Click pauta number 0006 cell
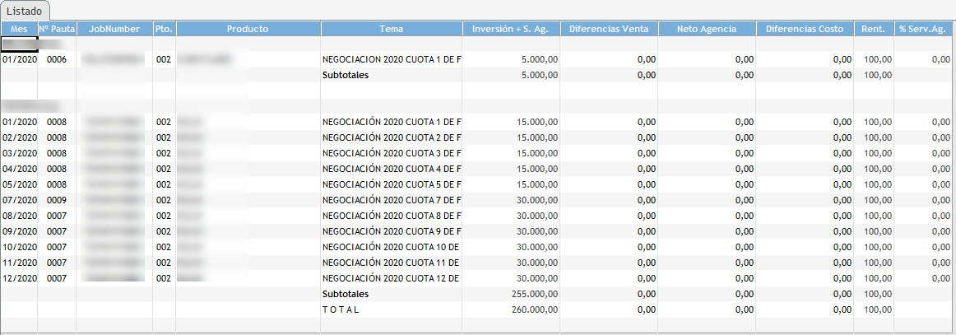This screenshot has width=956, height=335. coord(57,60)
